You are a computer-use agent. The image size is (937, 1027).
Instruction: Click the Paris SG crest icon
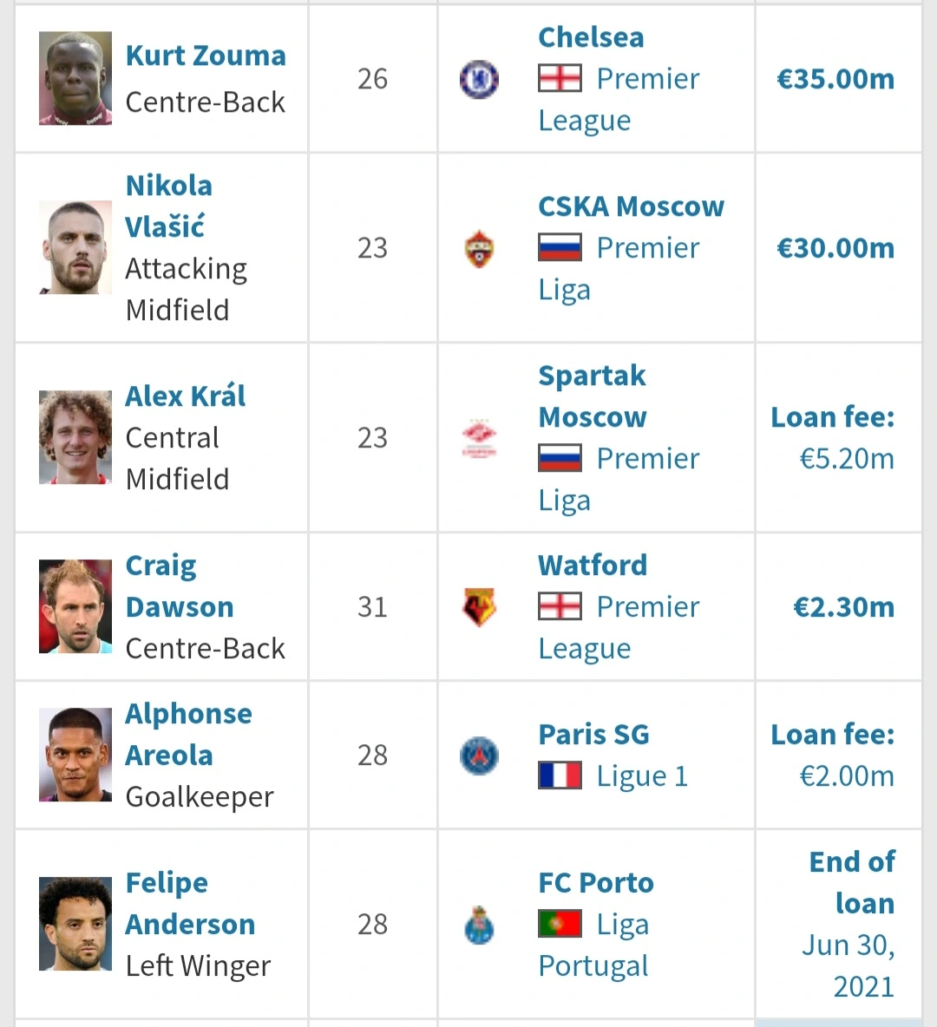479,756
